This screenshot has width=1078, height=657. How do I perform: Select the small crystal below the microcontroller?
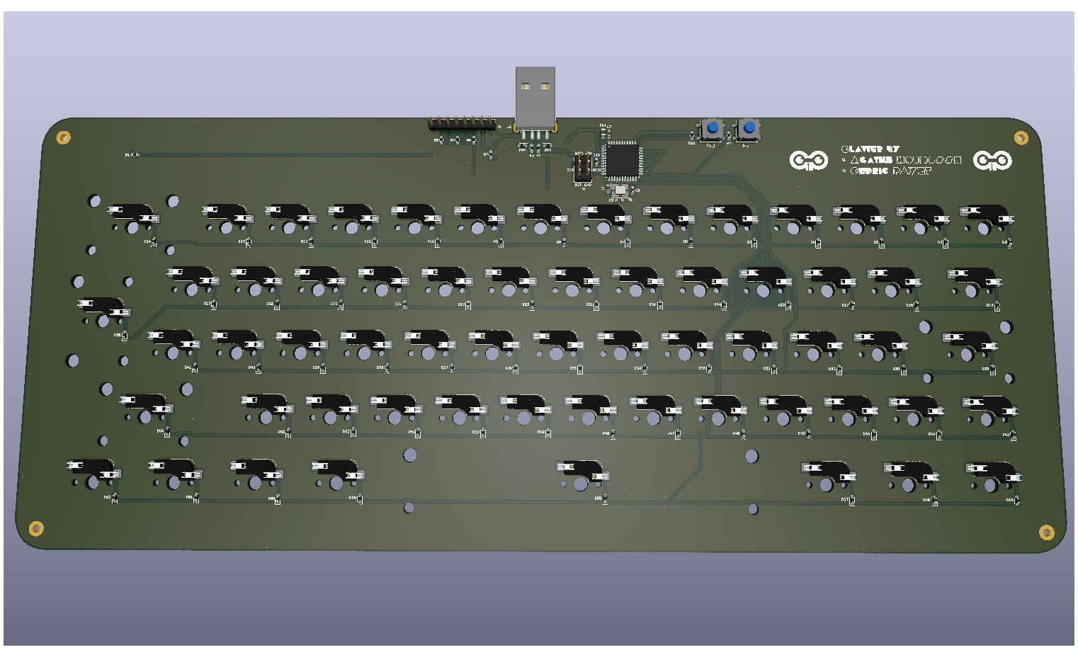pos(620,190)
